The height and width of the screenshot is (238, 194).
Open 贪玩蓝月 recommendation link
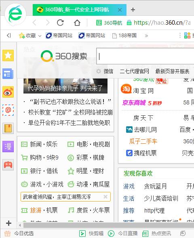coord(155,186)
